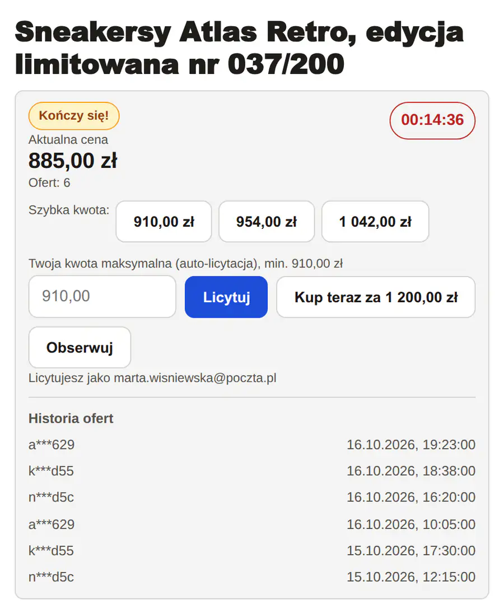Click the 00:14:36 countdown timer
The height and width of the screenshot is (614, 504).
coord(432,120)
